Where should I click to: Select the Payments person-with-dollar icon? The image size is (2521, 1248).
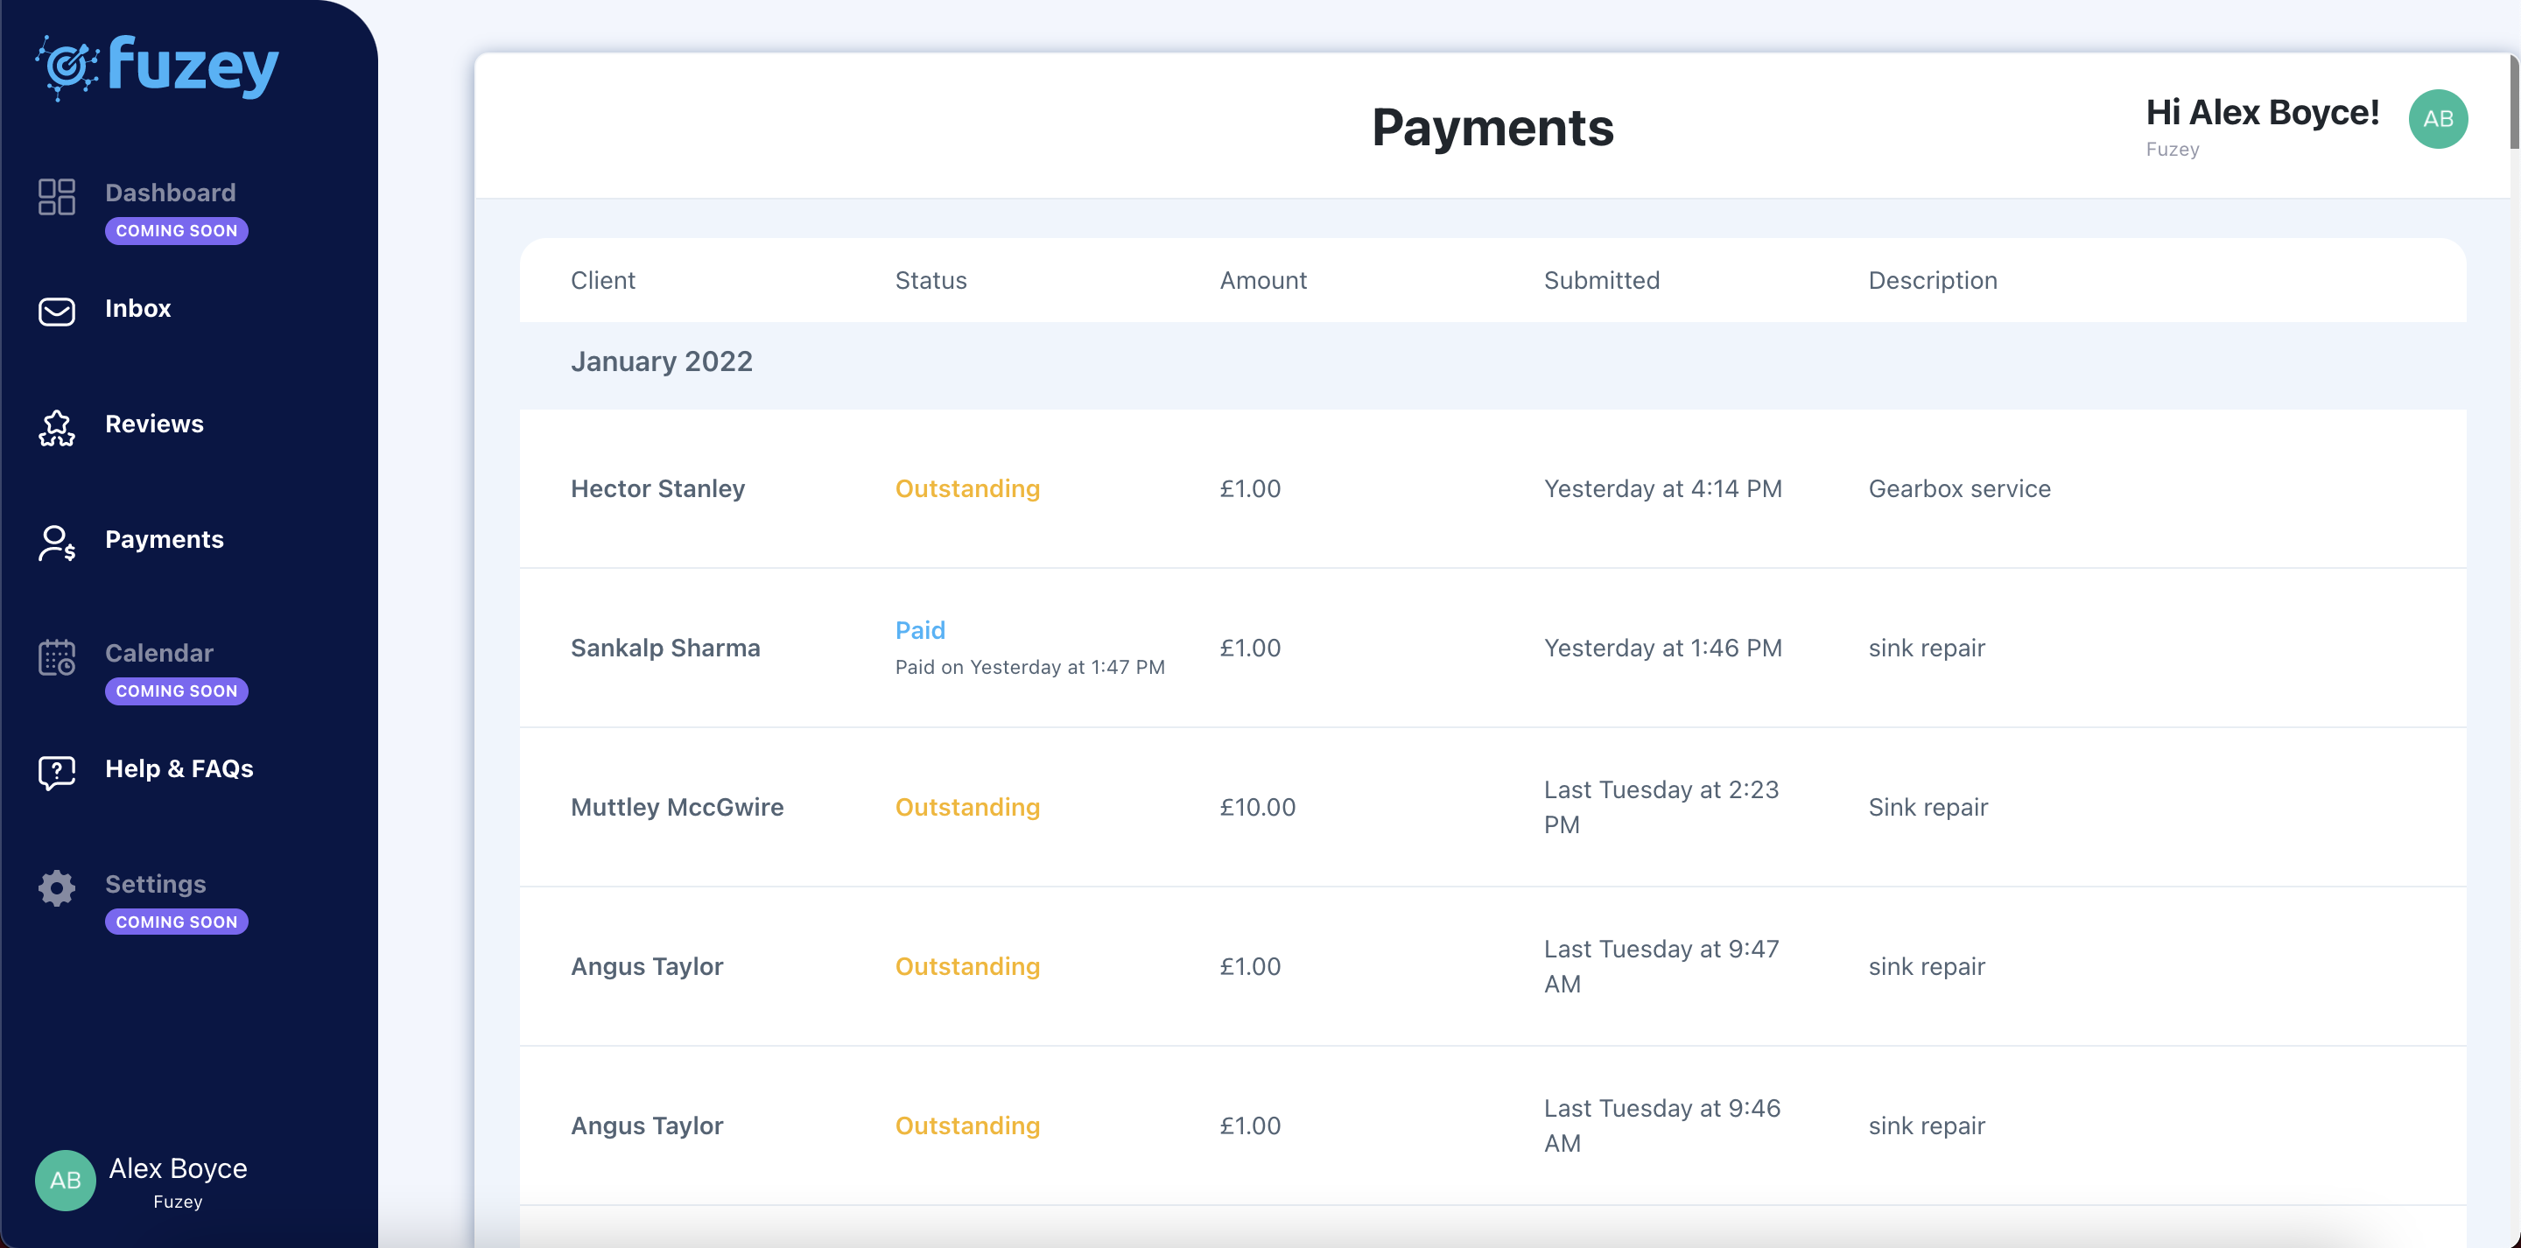pos(56,543)
